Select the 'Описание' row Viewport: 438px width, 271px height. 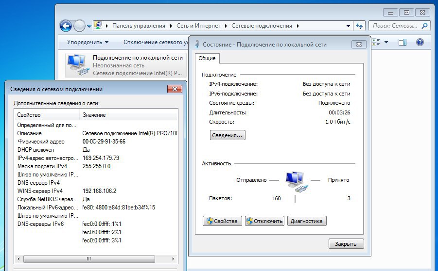coord(96,133)
